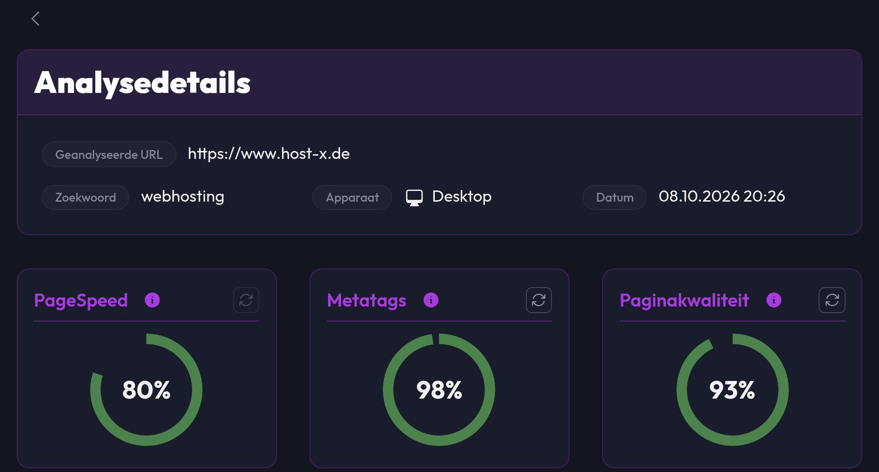Screen dimensions: 879x472
Task: Go back with the left arrow icon
Action: [x=35, y=19]
